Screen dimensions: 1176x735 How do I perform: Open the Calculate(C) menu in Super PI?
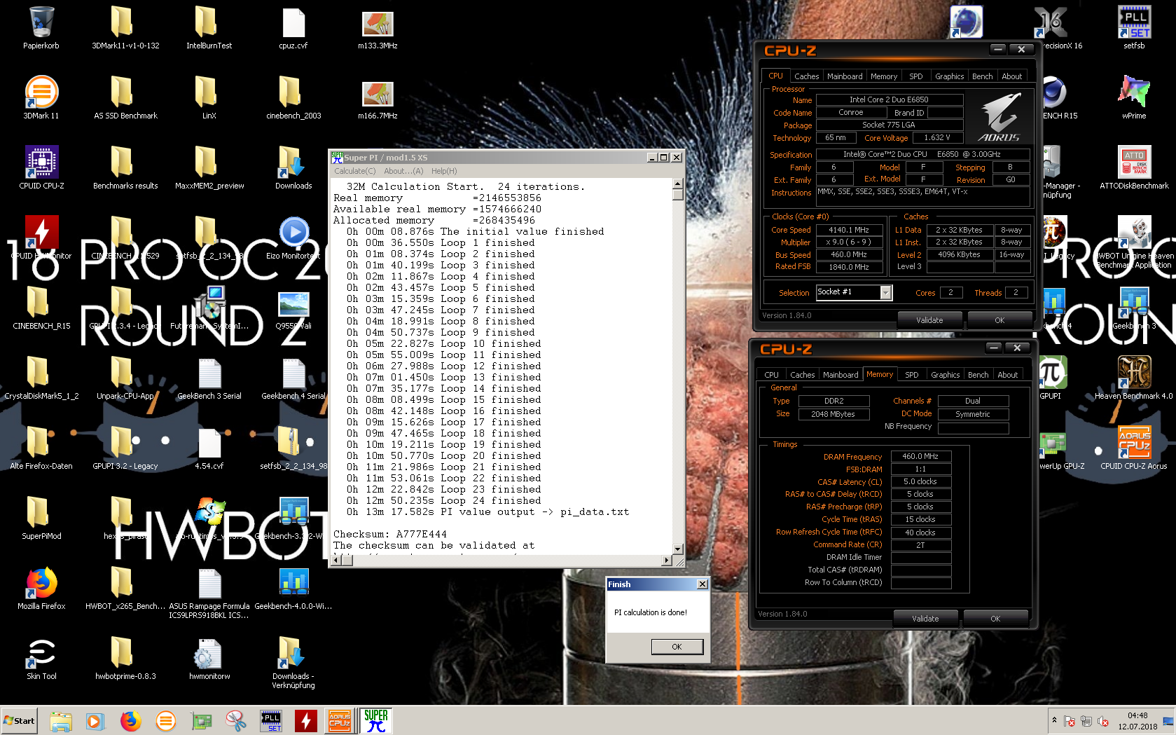tap(354, 171)
